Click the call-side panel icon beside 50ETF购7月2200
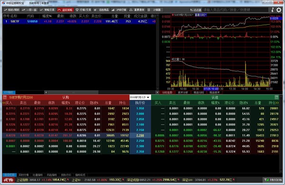Screen dimensions: 285x185 click(x=5, y=97)
